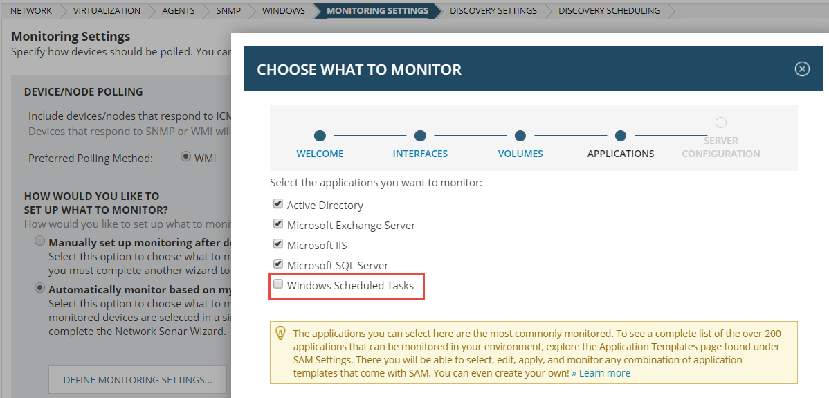This screenshot has height=398, width=829.
Task: Click the Interfaces step circle
Action: (420, 136)
